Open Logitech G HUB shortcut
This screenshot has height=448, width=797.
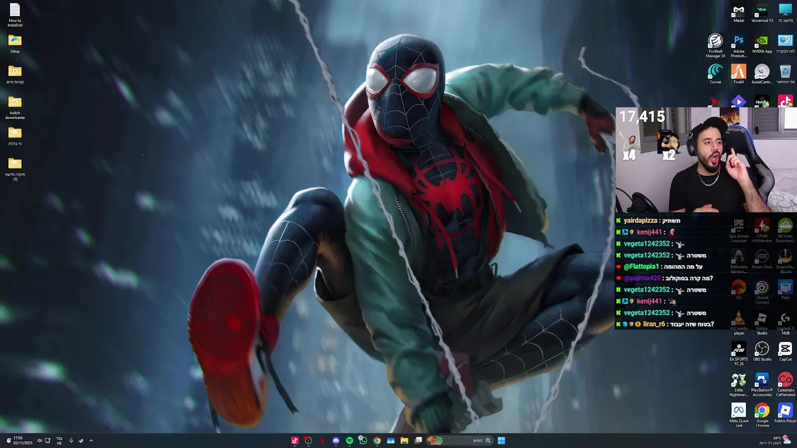[785, 324]
